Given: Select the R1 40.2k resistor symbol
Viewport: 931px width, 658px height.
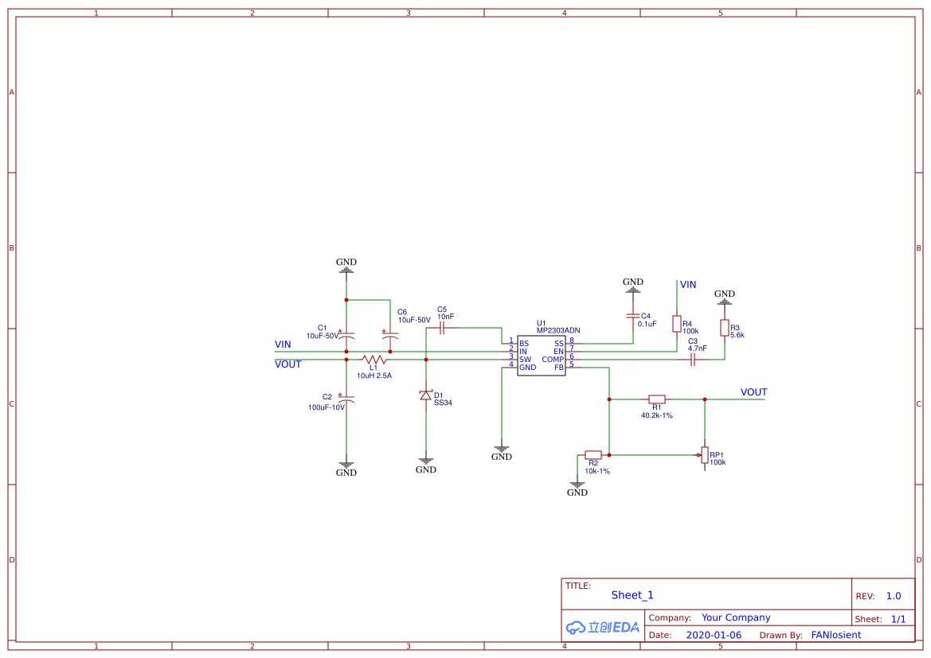Looking at the screenshot, I should point(657,399).
